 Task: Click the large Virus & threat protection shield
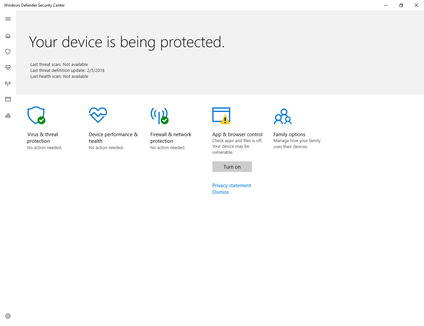click(36, 115)
